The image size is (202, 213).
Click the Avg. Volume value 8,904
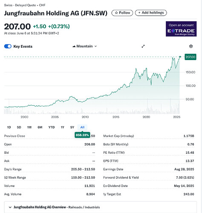pyautogui.click(x=90, y=194)
